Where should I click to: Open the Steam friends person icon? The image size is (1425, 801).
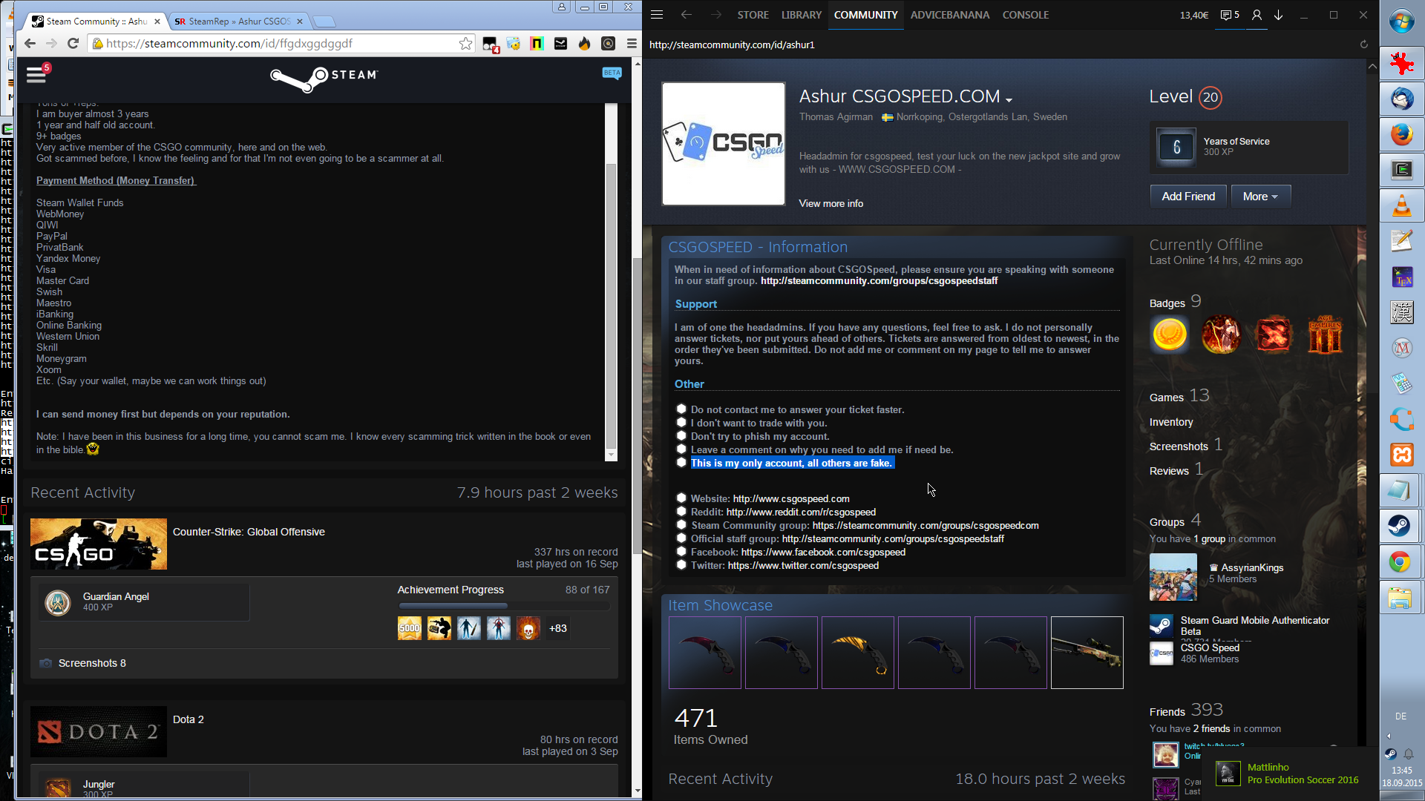tap(1257, 15)
